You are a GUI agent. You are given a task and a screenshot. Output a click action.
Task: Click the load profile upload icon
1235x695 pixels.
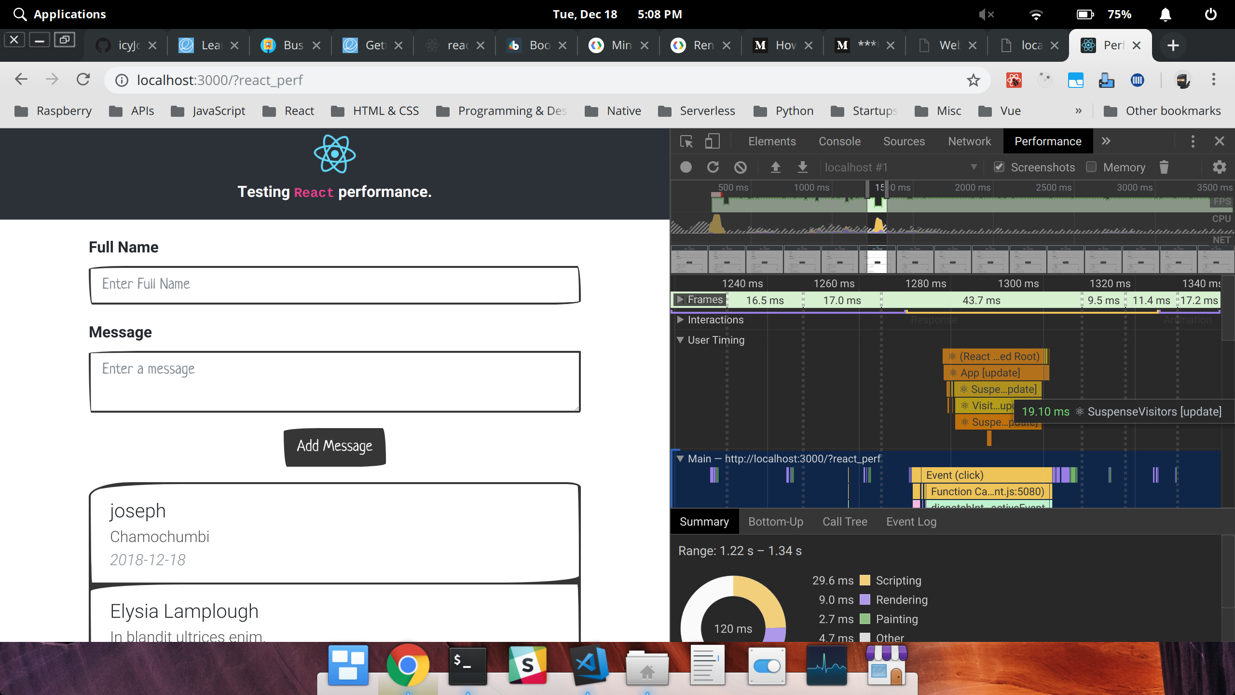[775, 167]
